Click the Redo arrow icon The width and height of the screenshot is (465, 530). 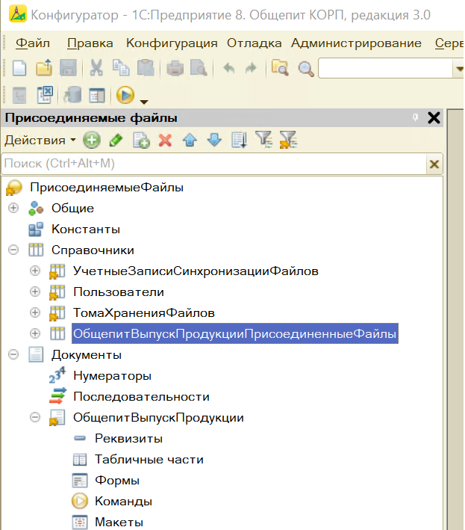(x=251, y=68)
